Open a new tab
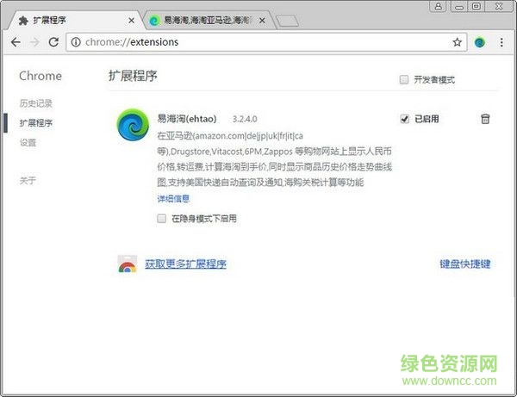Viewport: 517px width, 397px height. (287, 21)
